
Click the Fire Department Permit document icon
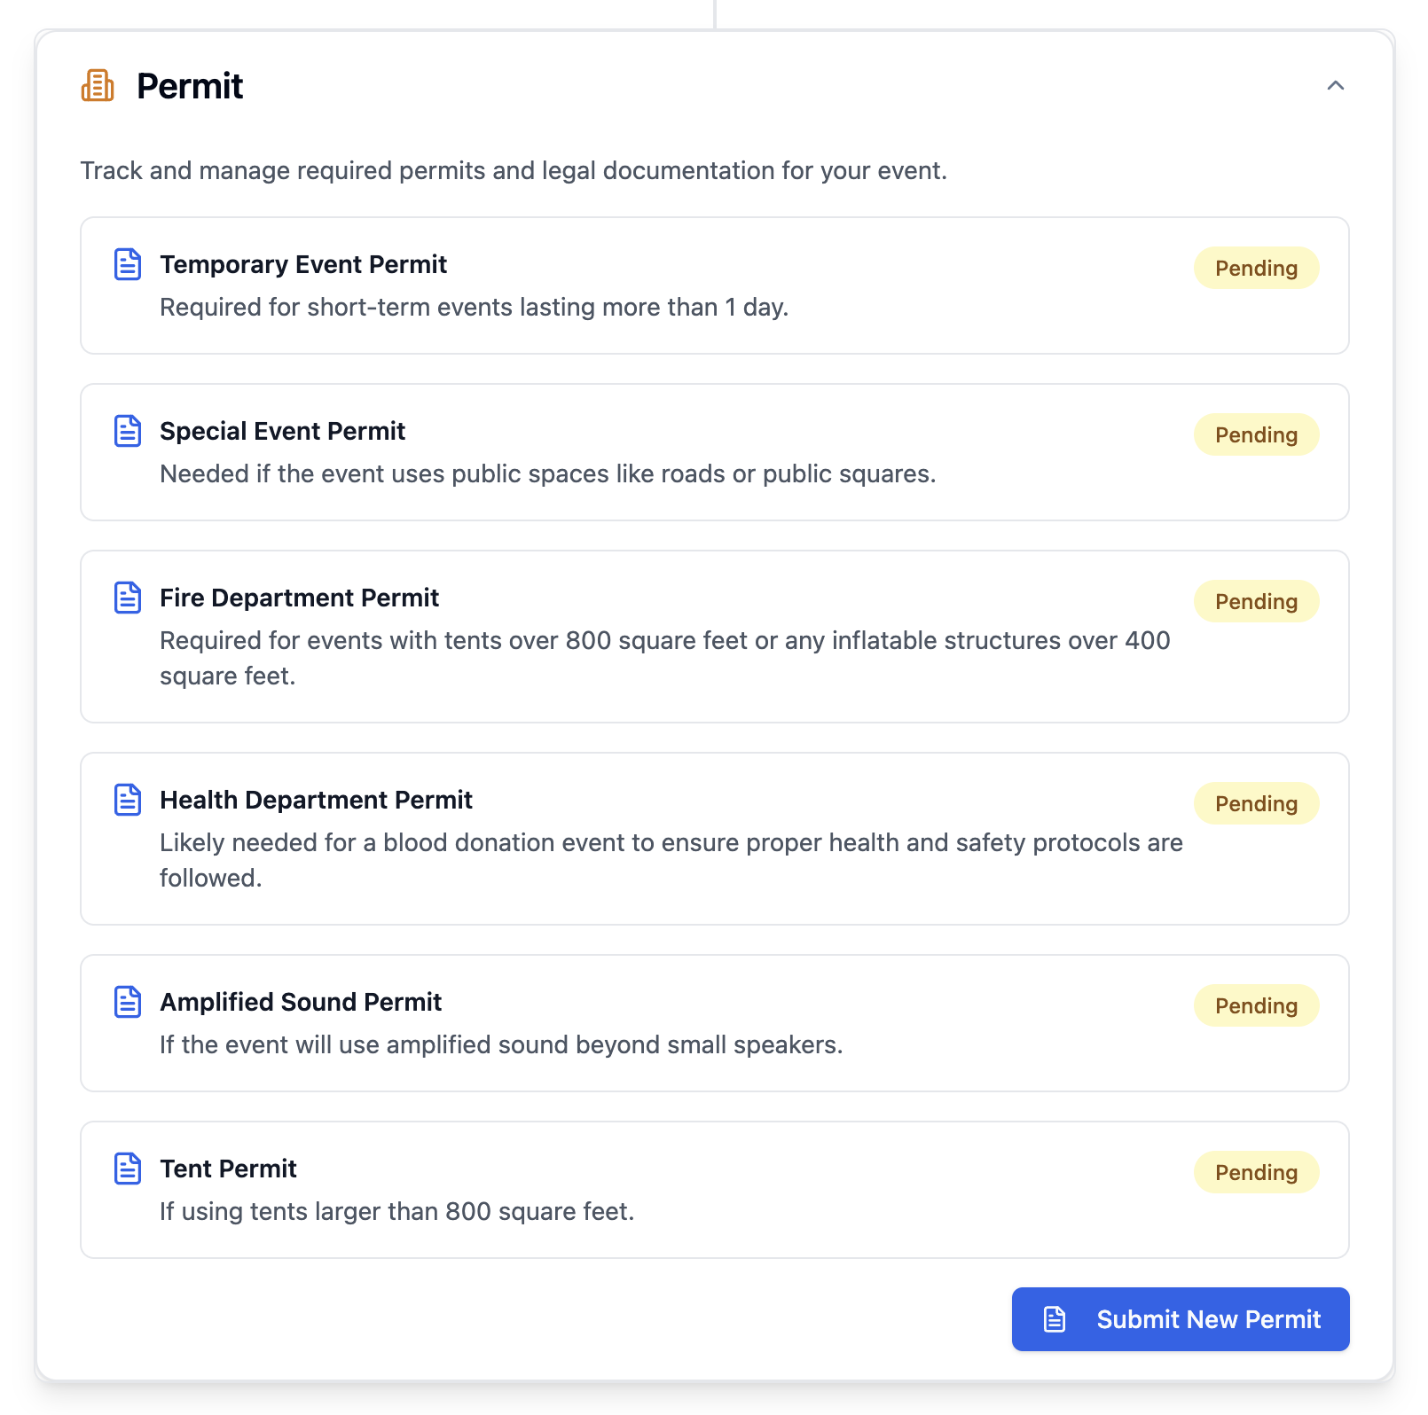[128, 598]
